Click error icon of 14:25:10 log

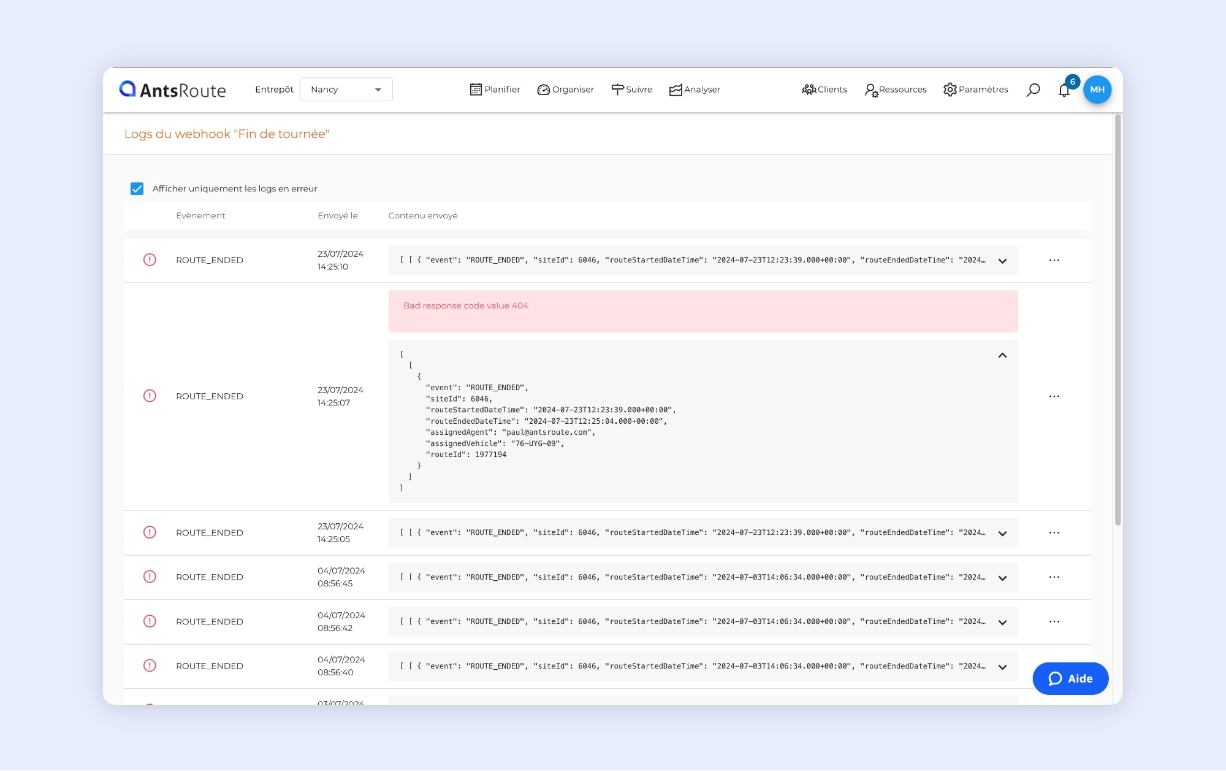point(150,260)
